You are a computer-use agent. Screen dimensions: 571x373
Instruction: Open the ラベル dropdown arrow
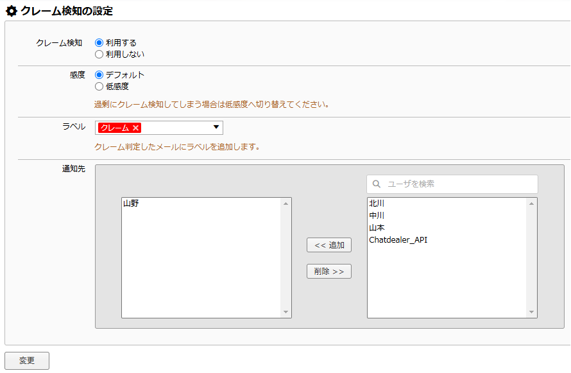(216, 127)
